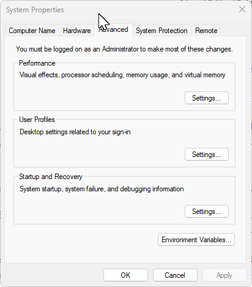Click the User Profiles group label
Screen dimensions: 252x287
coord(37,120)
